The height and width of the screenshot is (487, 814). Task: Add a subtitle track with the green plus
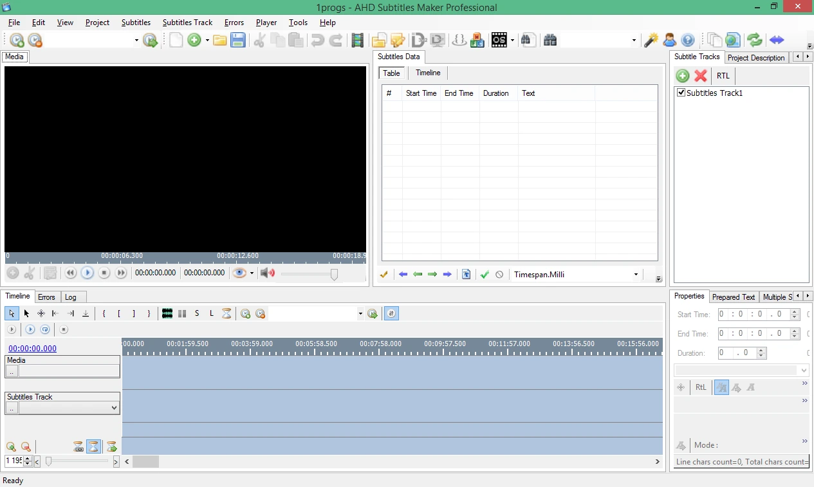683,75
